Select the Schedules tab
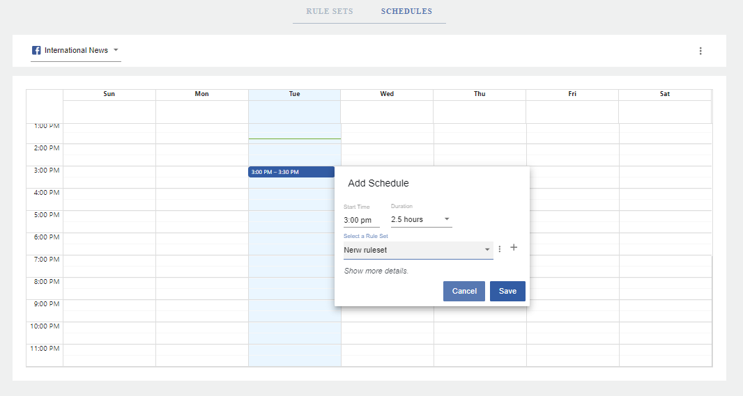 tap(406, 11)
